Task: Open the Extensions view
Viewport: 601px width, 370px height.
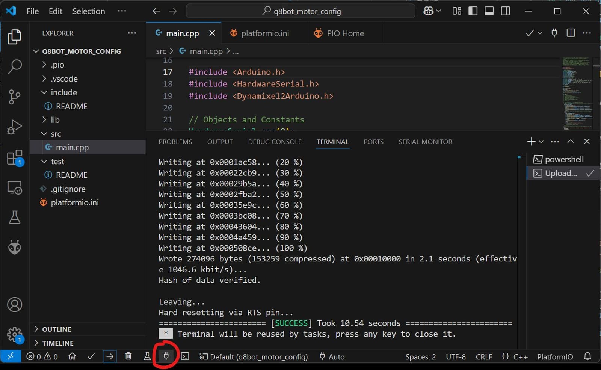Action: (15, 157)
